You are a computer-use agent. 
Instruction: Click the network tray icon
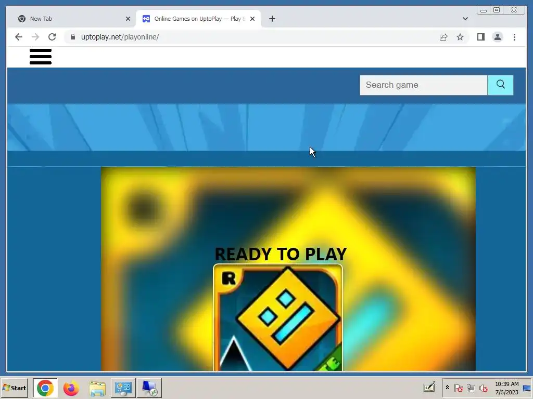pos(471,388)
